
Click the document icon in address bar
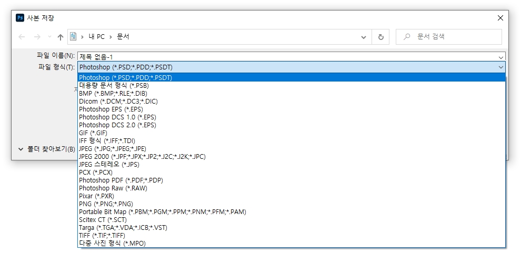click(74, 36)
